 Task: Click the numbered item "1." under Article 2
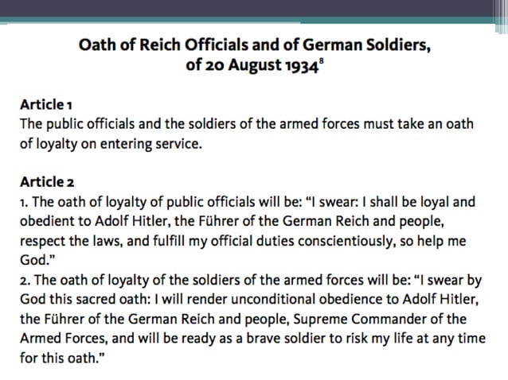[25, 203]
